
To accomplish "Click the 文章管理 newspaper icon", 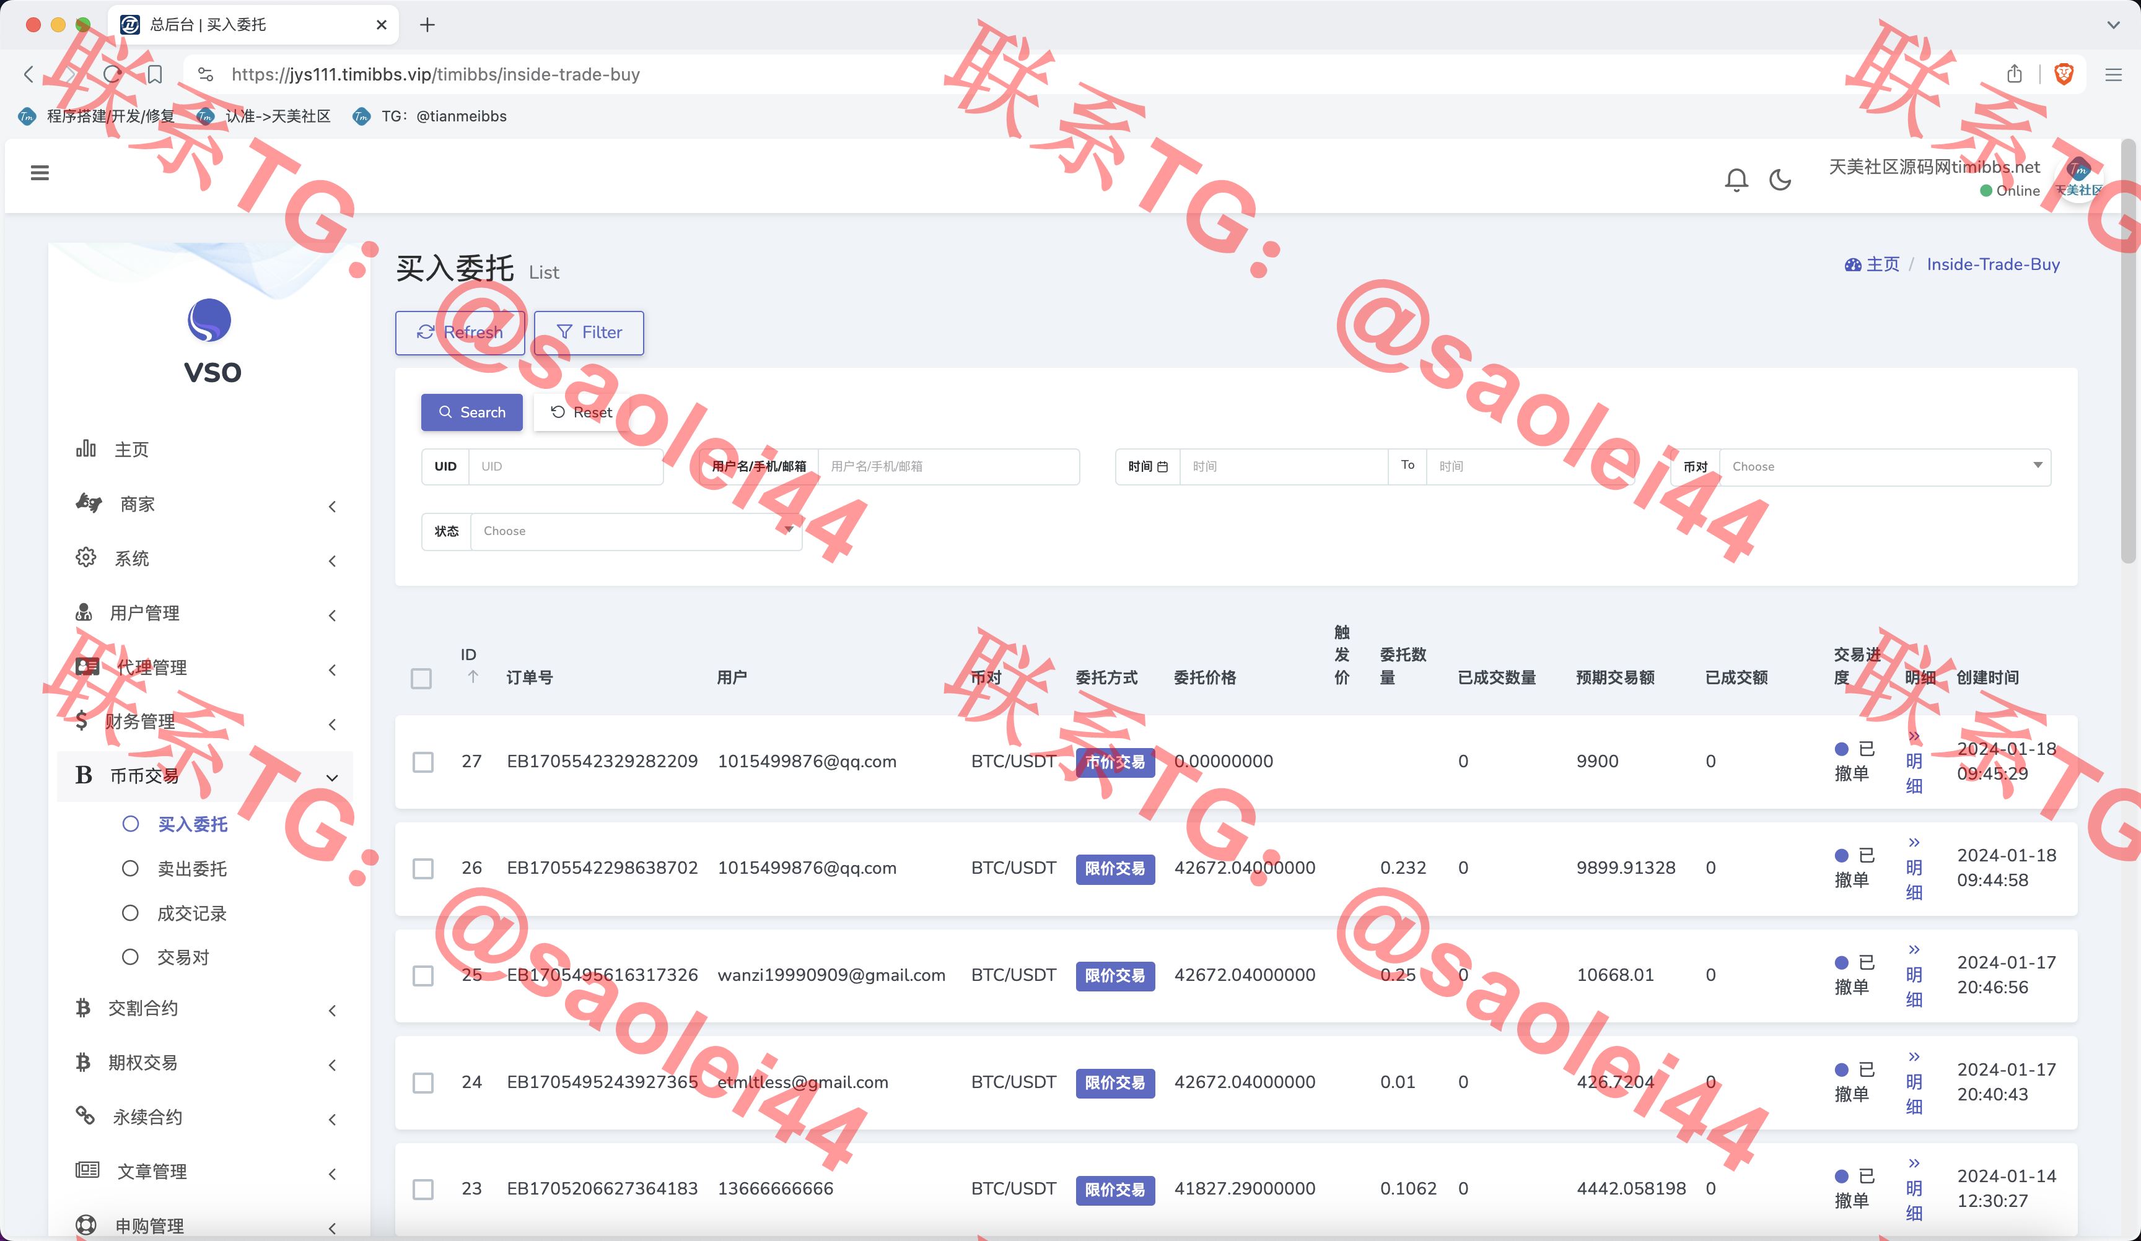I will (x=87, y=1170).
